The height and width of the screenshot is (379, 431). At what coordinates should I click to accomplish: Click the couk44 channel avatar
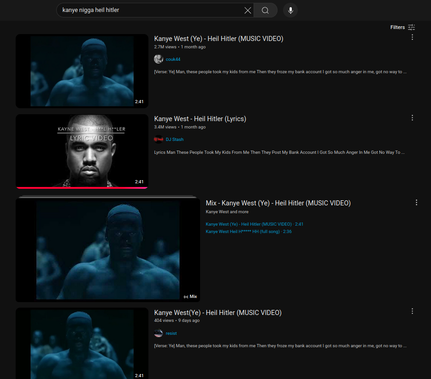159,59
